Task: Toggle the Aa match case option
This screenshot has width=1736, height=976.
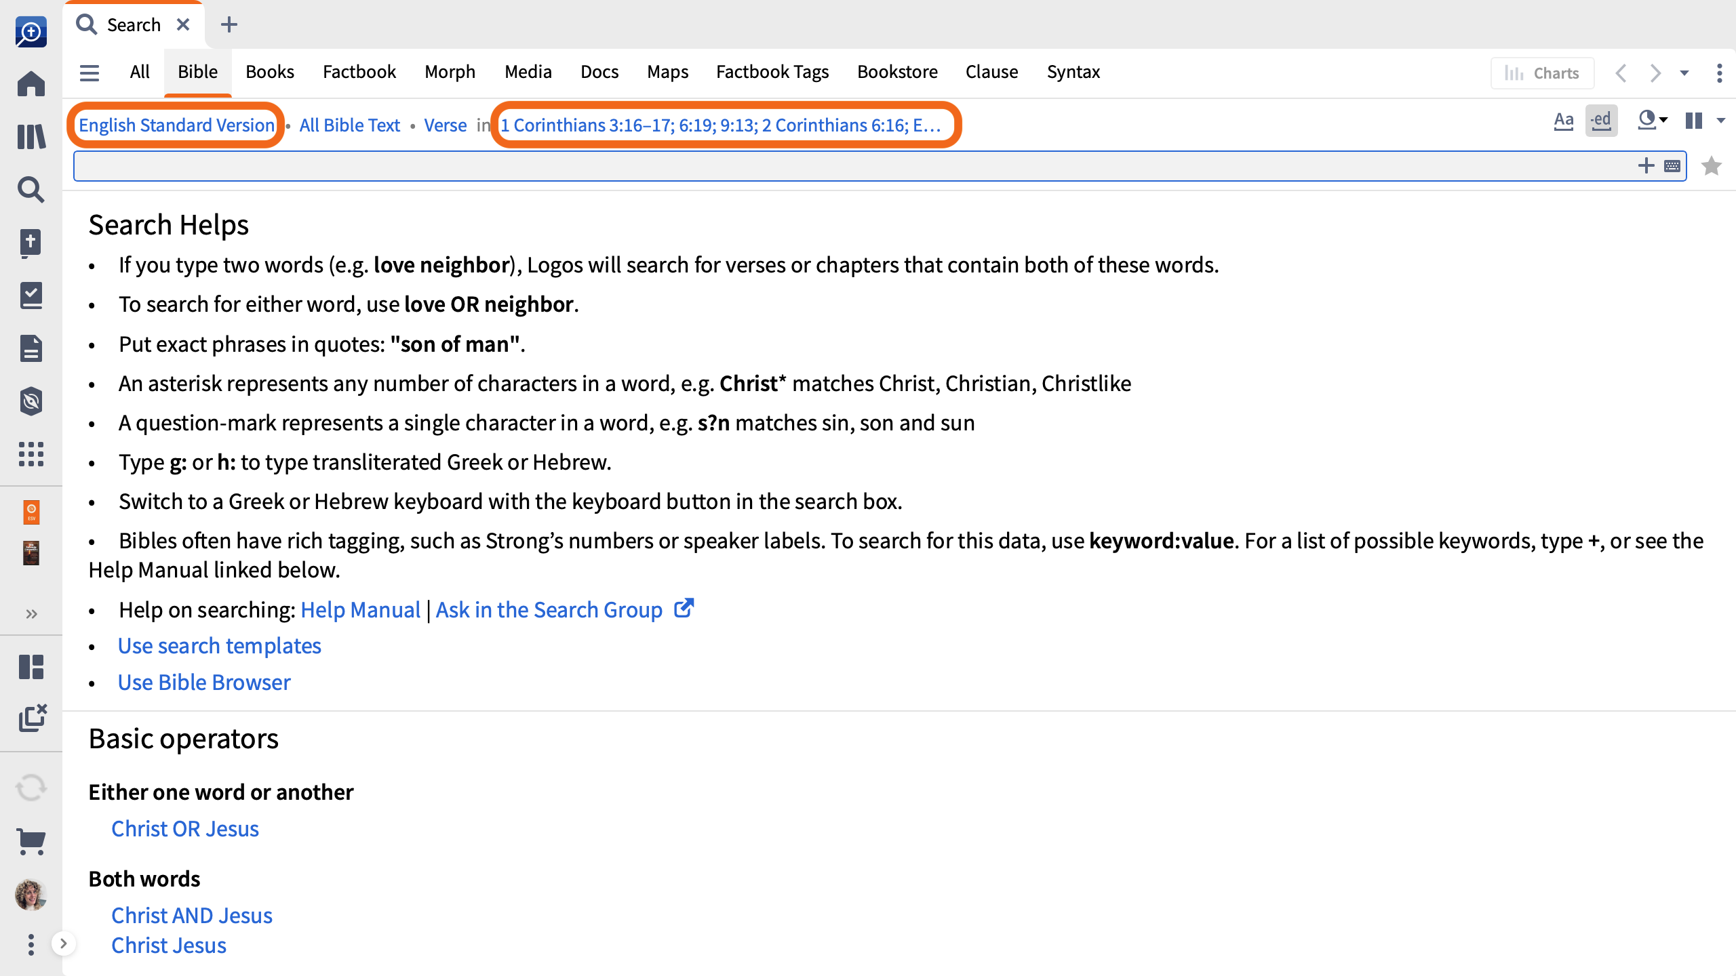Action: point(1564,121)
